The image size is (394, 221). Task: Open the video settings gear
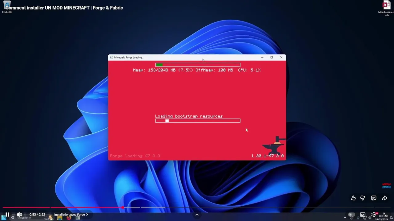pos(374,215)
